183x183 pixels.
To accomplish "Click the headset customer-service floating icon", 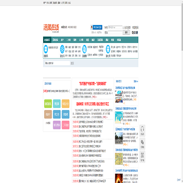I will pyautogui.click(x=142, y=131).
